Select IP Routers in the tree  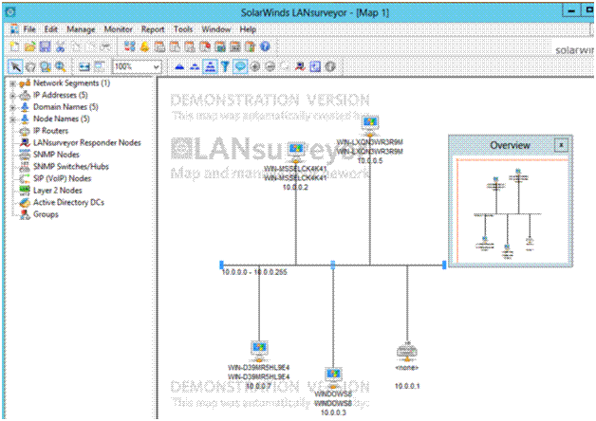[x=50, y=131]
